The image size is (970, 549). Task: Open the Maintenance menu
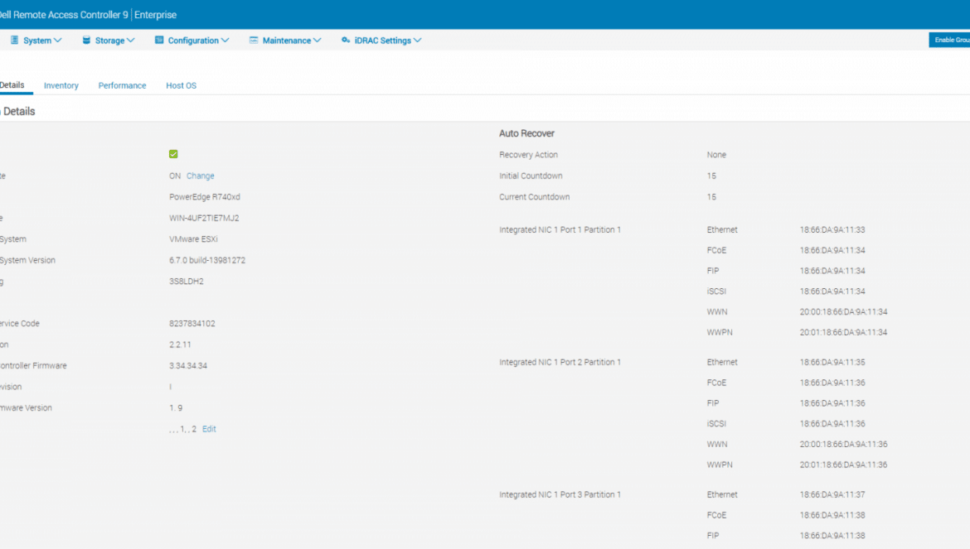[x=286, y=40]
